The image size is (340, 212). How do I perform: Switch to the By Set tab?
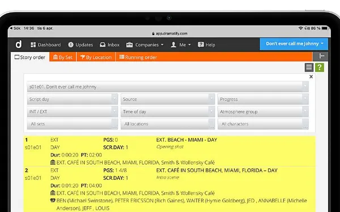click(x=63, y=57)
